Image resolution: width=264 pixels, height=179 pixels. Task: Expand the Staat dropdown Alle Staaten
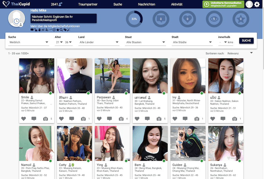click(146, 42)
